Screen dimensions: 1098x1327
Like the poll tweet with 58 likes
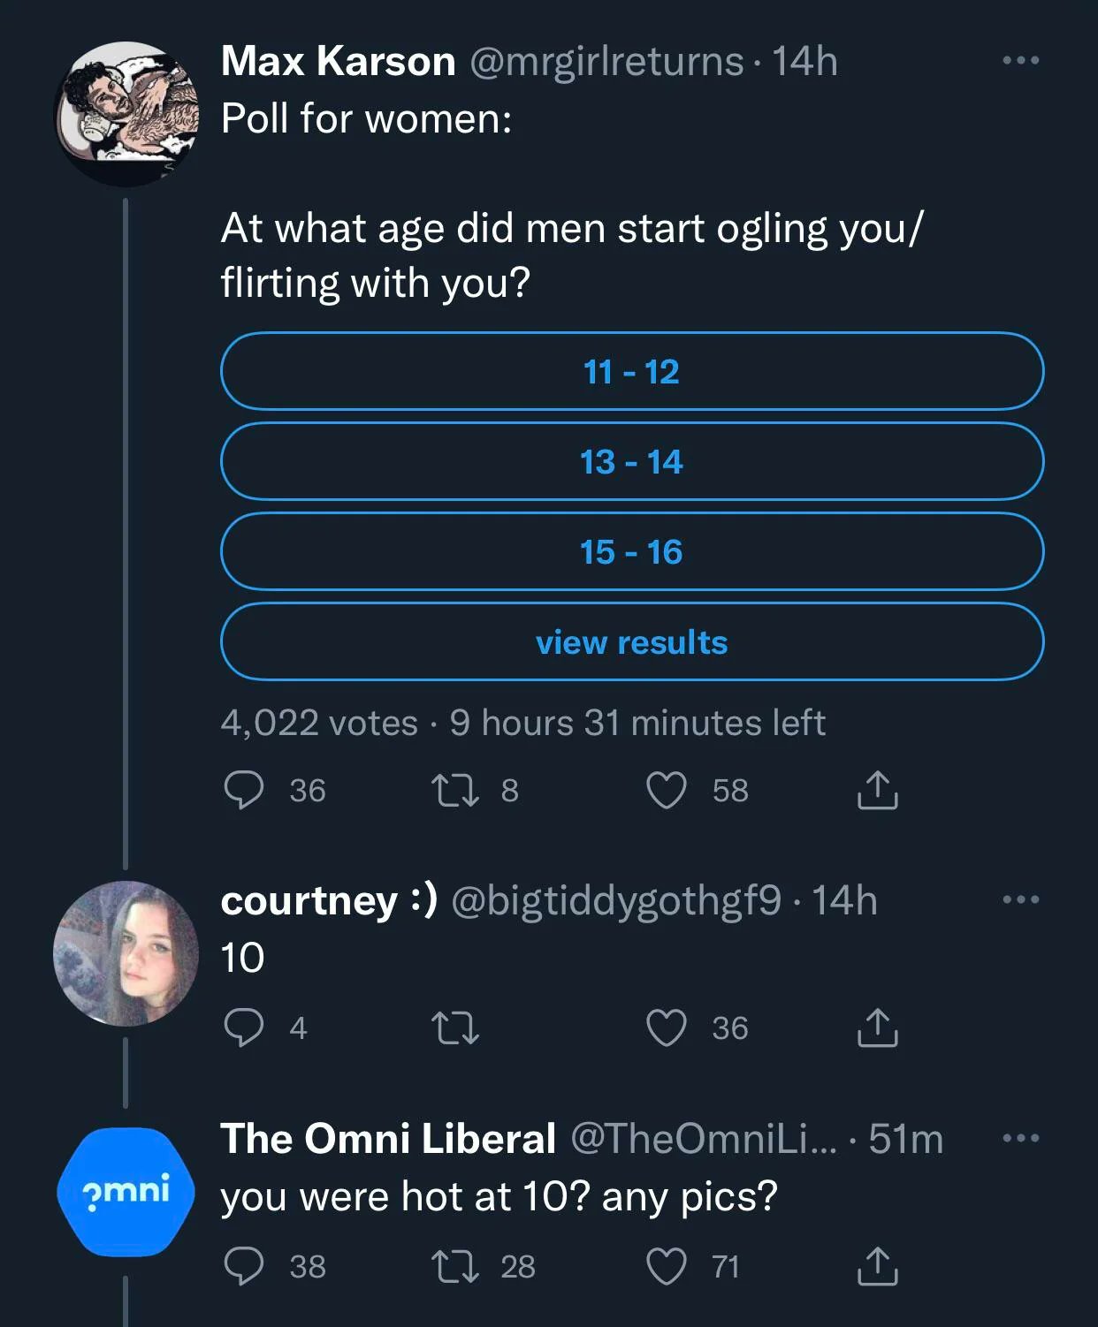pos(666,790)
